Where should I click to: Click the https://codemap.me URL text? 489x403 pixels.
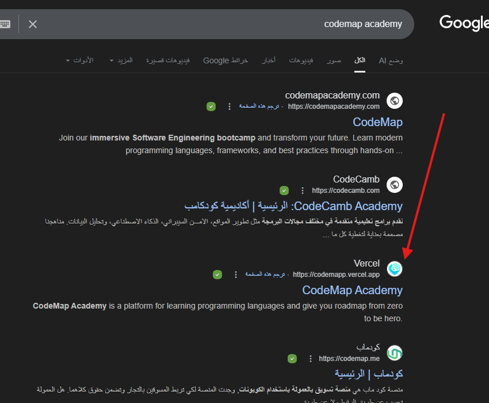click(349, 358)
